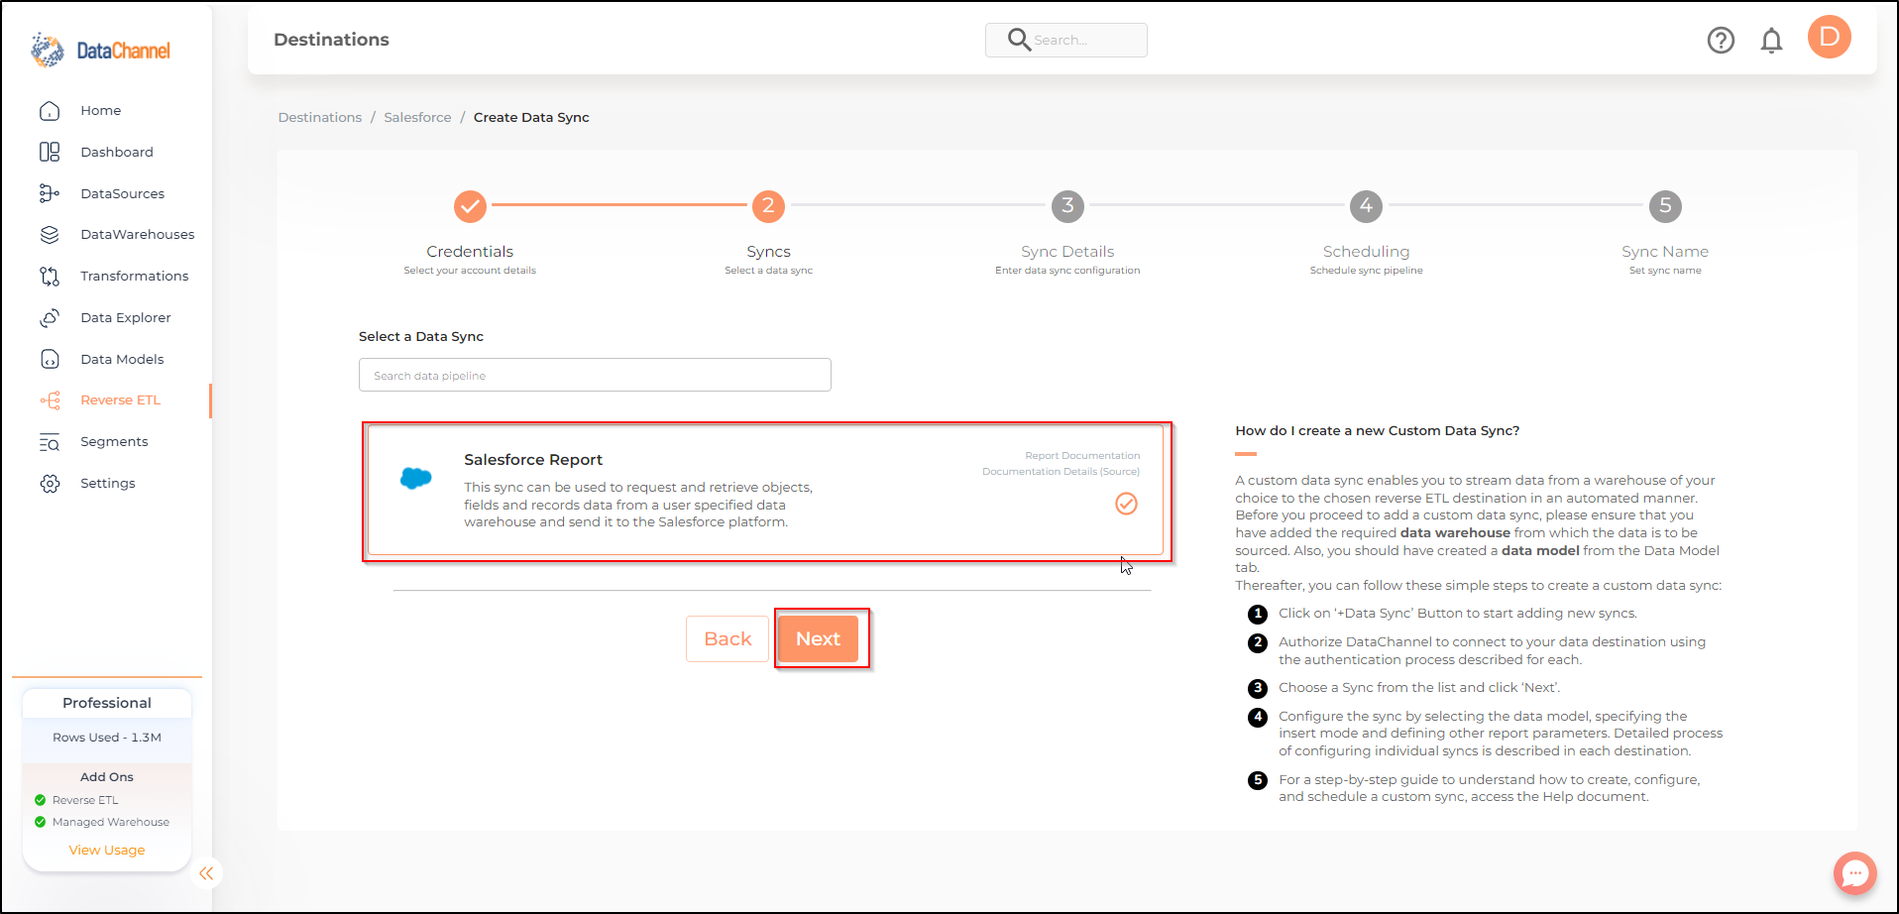This screenshot has width=1899, height=914.
Task: Click the Back button
Action: point(727,639)
